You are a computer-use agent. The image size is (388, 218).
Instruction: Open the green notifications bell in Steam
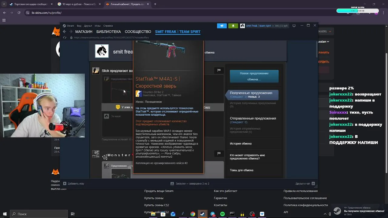pyautogui.click(x=233, y=26)
